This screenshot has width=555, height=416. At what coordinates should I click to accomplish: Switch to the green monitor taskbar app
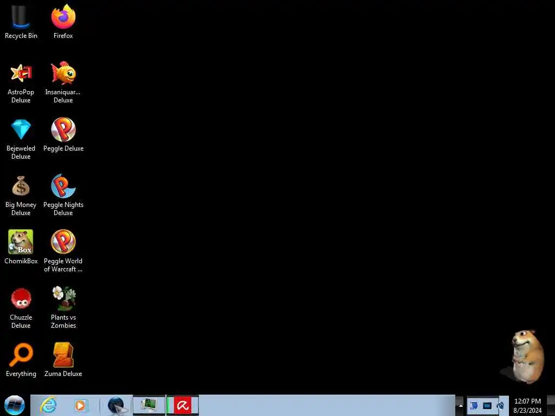[x=149, y=405]
